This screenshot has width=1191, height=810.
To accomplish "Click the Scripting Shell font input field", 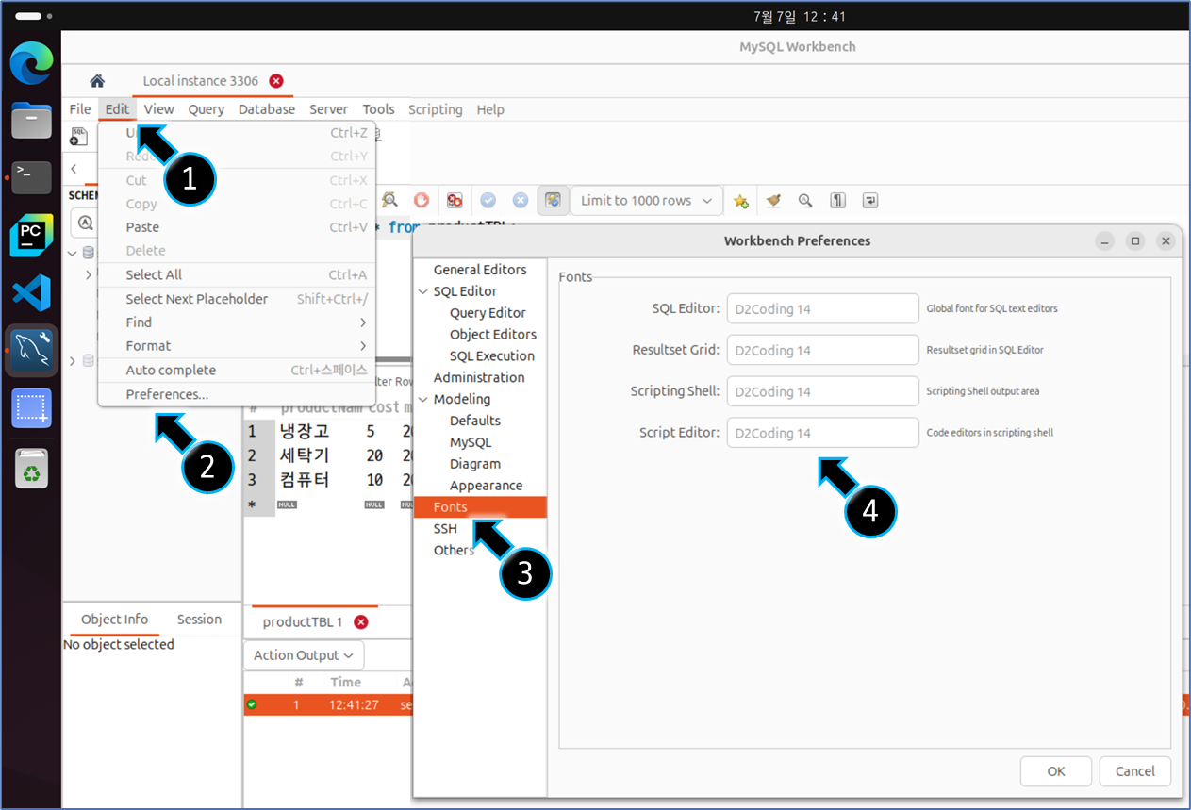I will tap(822, 391).
